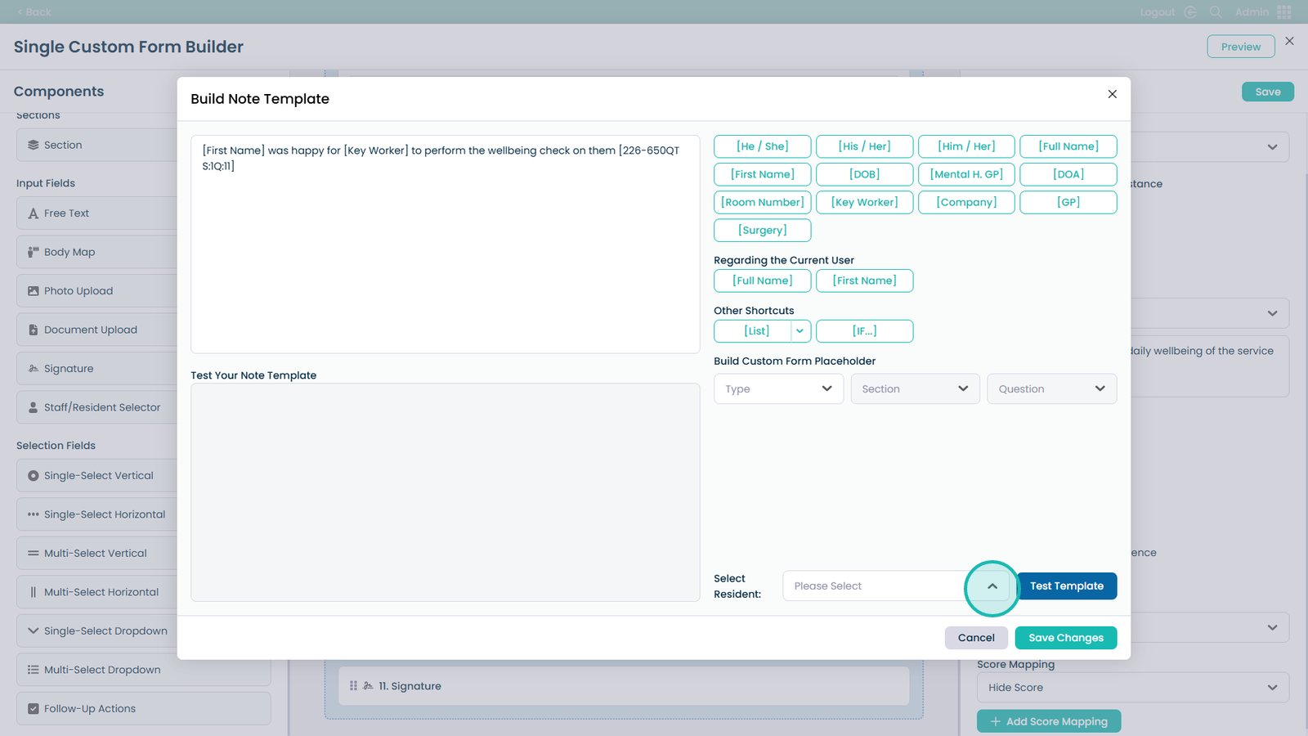Insert the [IF...] conditional shortcut
Screen dimensions: 1308x736
coord(865,331)
